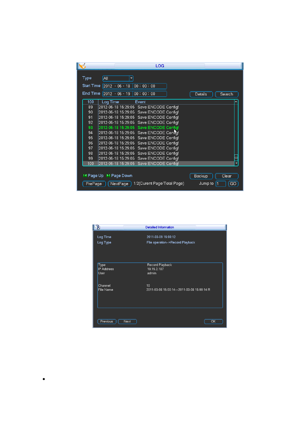Select log entry number 96

pos(158,143)
